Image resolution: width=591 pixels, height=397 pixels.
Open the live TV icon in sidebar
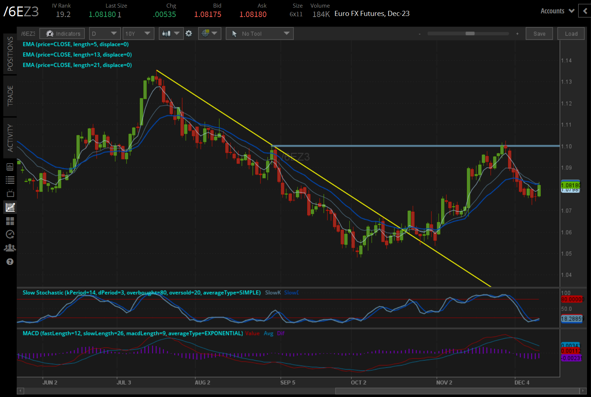[x=10, y=193]
